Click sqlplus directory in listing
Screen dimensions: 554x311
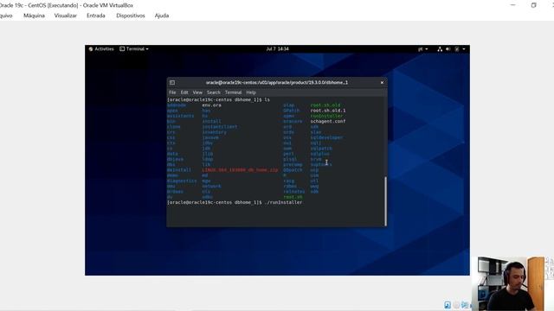(x=319, y=154)
